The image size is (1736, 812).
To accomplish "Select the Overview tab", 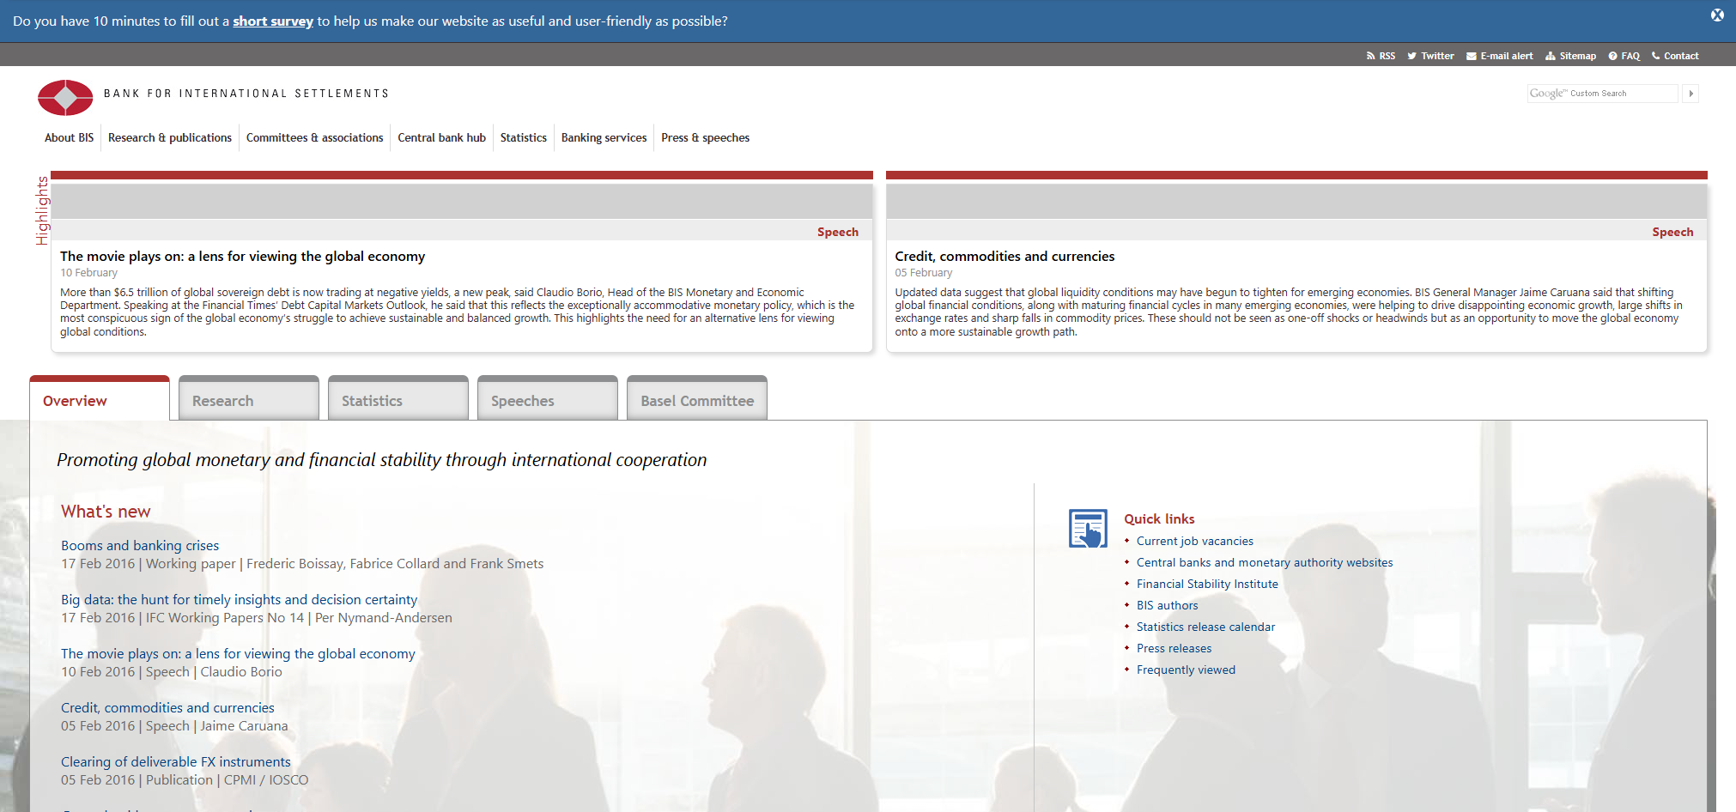I will (x=100, y=399).
